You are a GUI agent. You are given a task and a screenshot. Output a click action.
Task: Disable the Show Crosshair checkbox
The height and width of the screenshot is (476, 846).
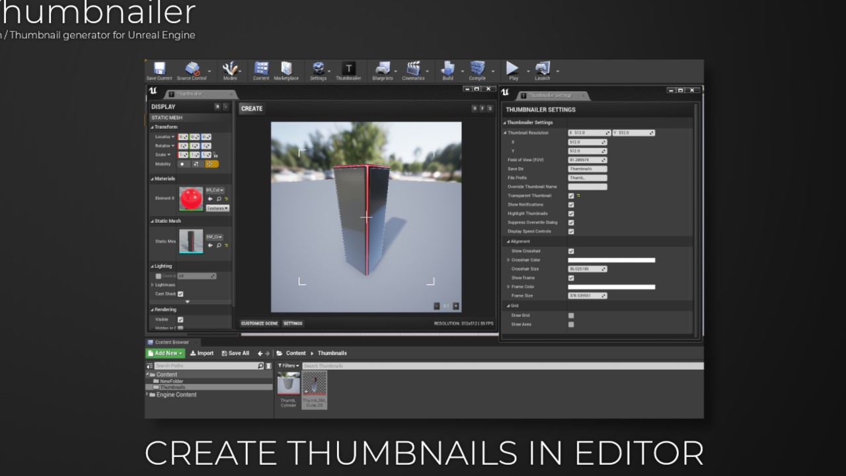point(571,251)
